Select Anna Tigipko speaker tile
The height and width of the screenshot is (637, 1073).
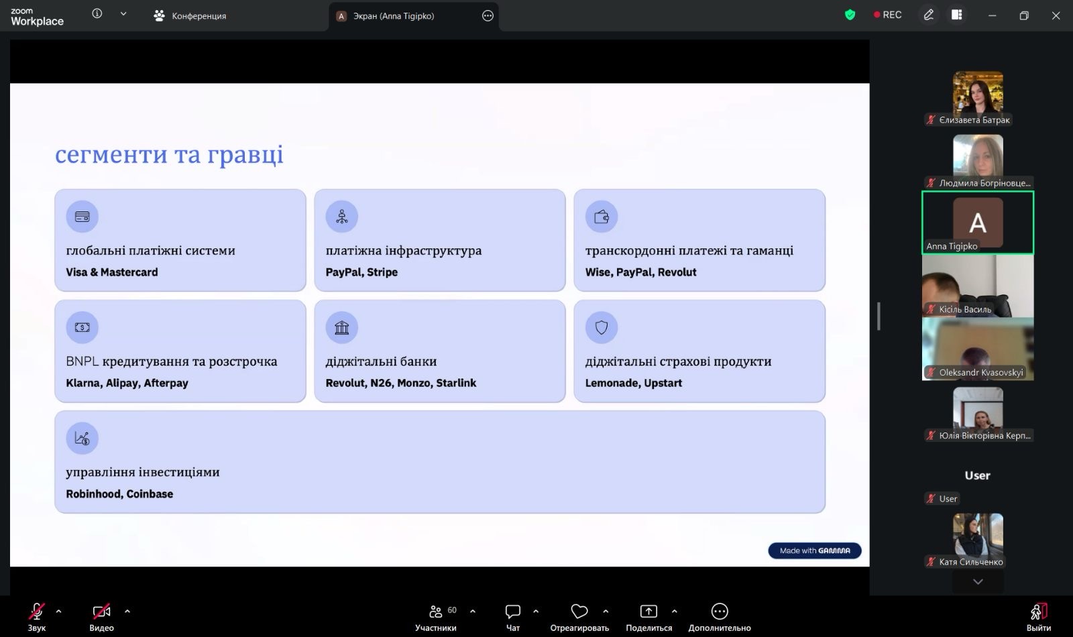click(978, 223)
